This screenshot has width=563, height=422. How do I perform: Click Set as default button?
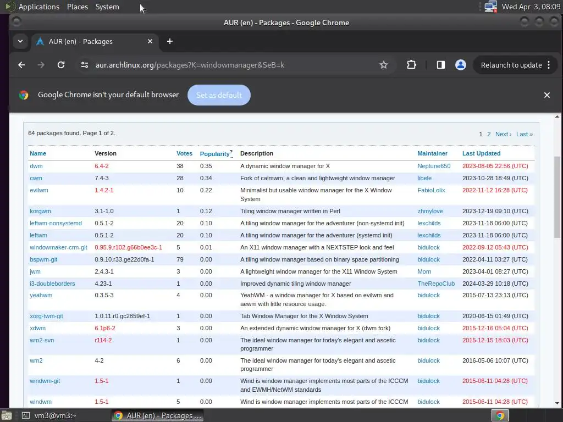(219, 95)
